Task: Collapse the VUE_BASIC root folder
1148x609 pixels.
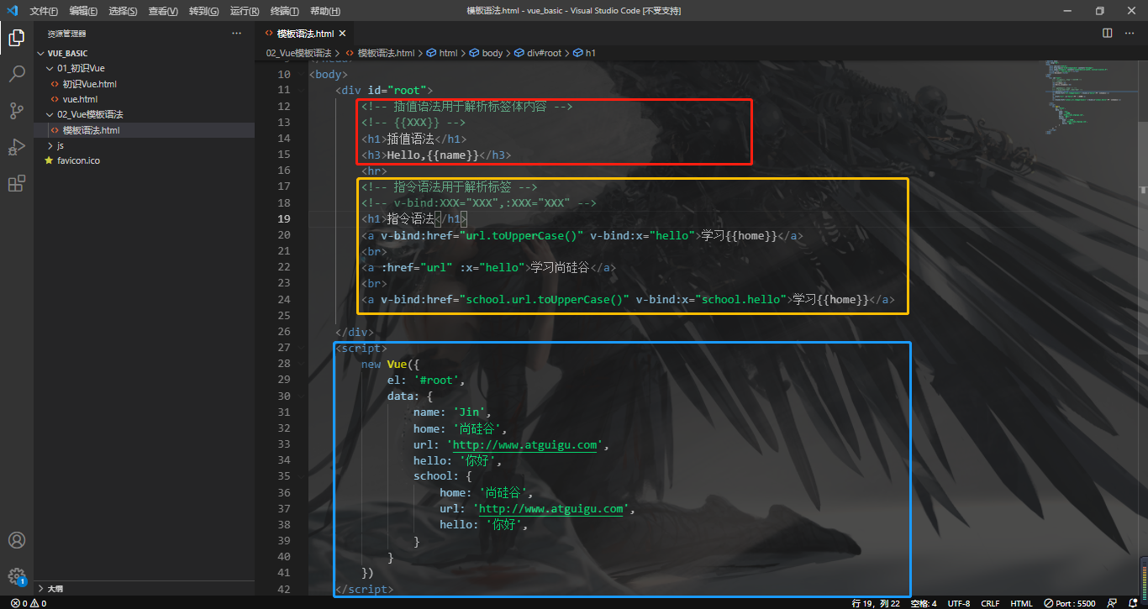Action: [x=66, y=53]
